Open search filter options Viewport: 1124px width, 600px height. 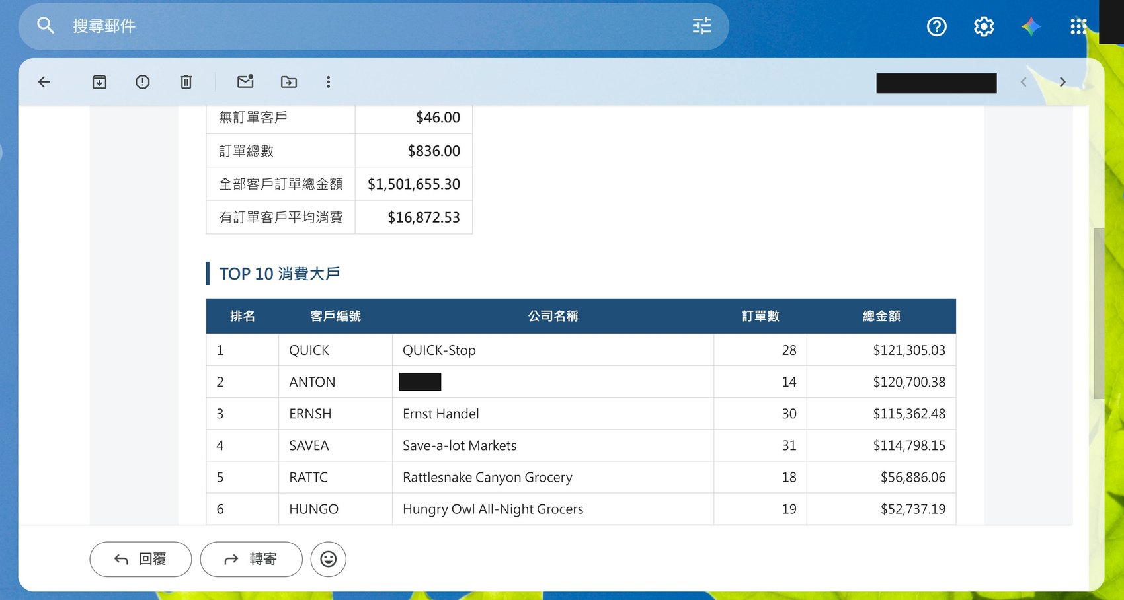702,26
